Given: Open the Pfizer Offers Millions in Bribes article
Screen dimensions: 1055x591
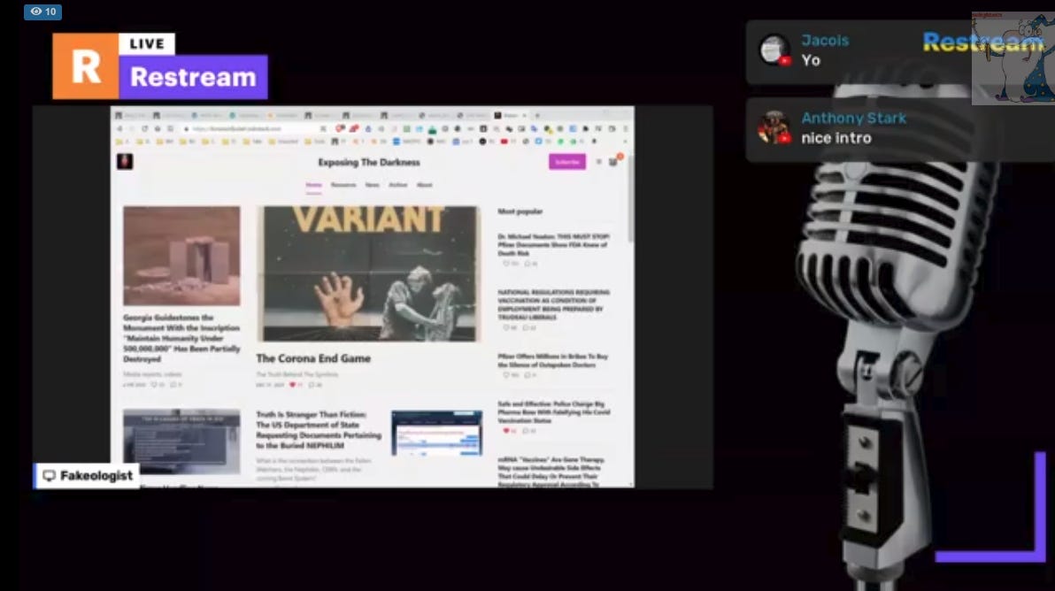Looking at the screenshot, I should [553, 360].
